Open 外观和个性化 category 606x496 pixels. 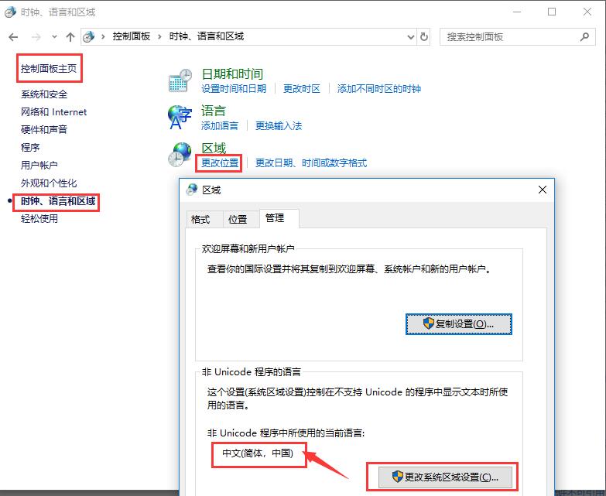tap(49, 183)
